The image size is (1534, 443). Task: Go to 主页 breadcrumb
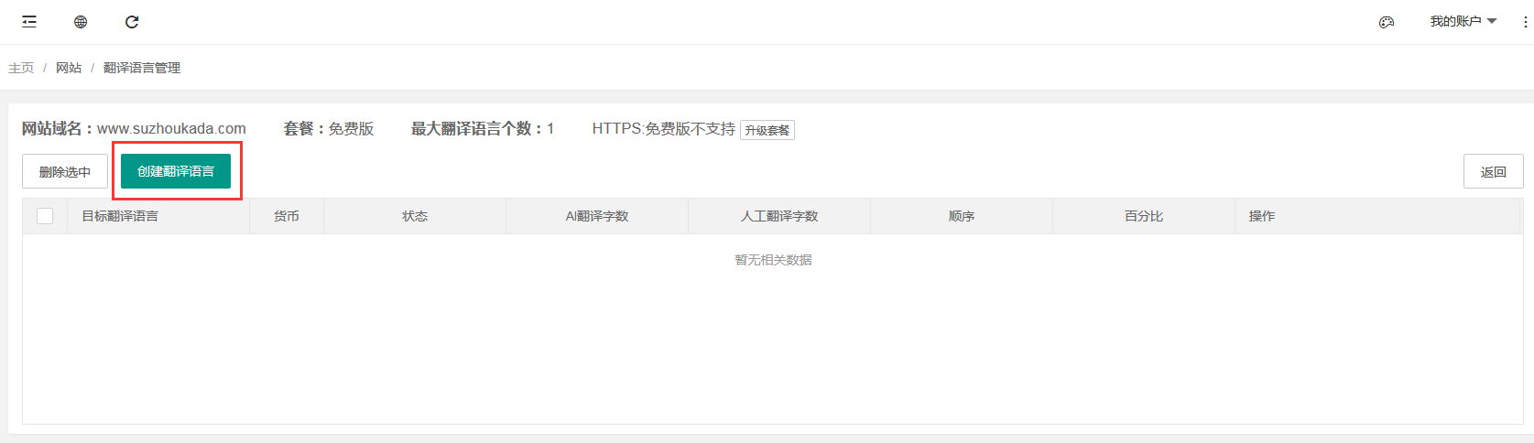(21, 68)
